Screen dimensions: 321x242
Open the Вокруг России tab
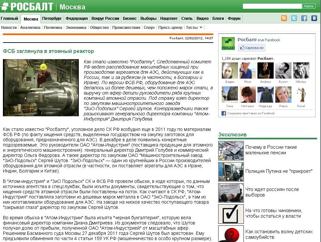(x=105, y=19)
